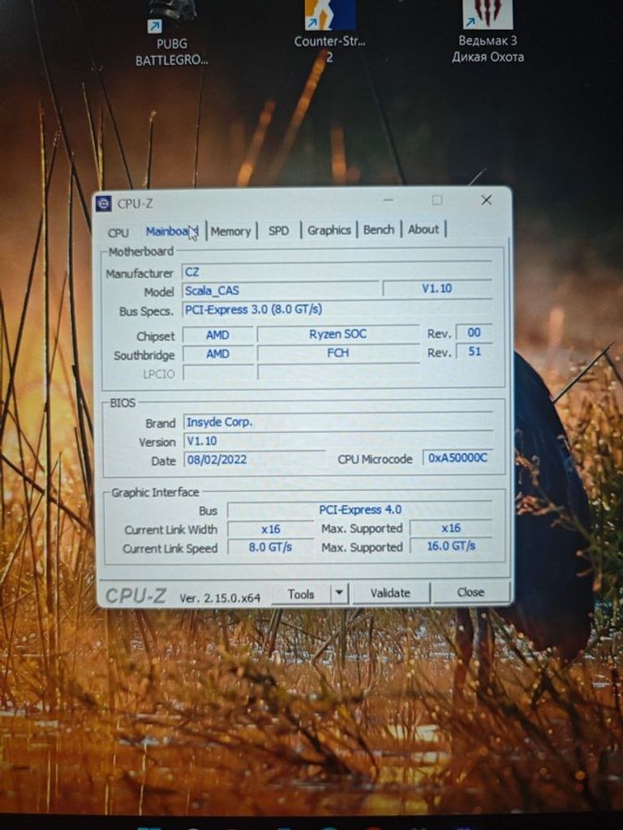Open the Memory tab
The height and width of the screenshot is (830, 623).
(230, 231)
